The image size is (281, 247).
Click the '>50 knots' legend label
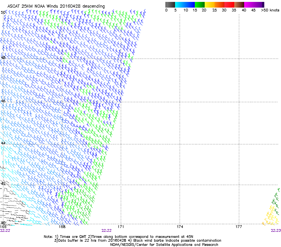pyautogui.click(x=270, y=10)
